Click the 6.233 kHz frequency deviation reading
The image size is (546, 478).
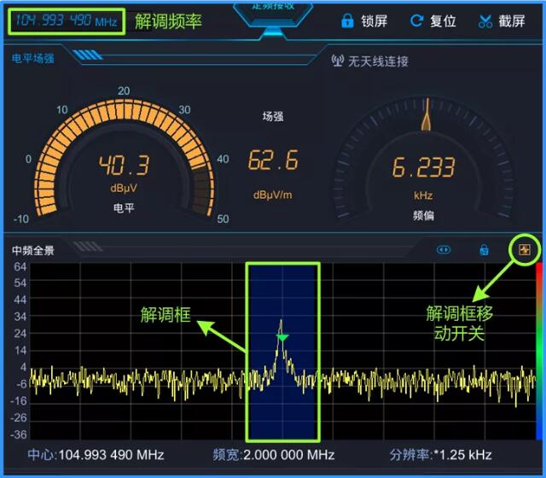tap(423, 167)
